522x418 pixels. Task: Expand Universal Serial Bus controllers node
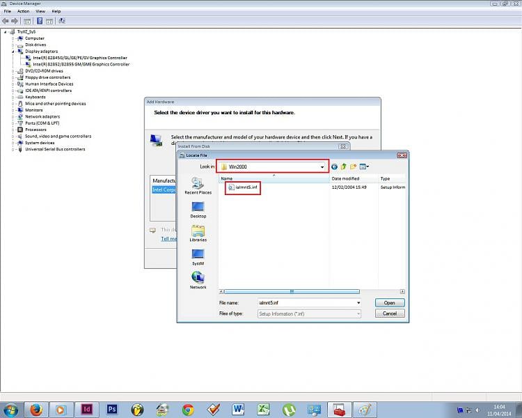13,149
